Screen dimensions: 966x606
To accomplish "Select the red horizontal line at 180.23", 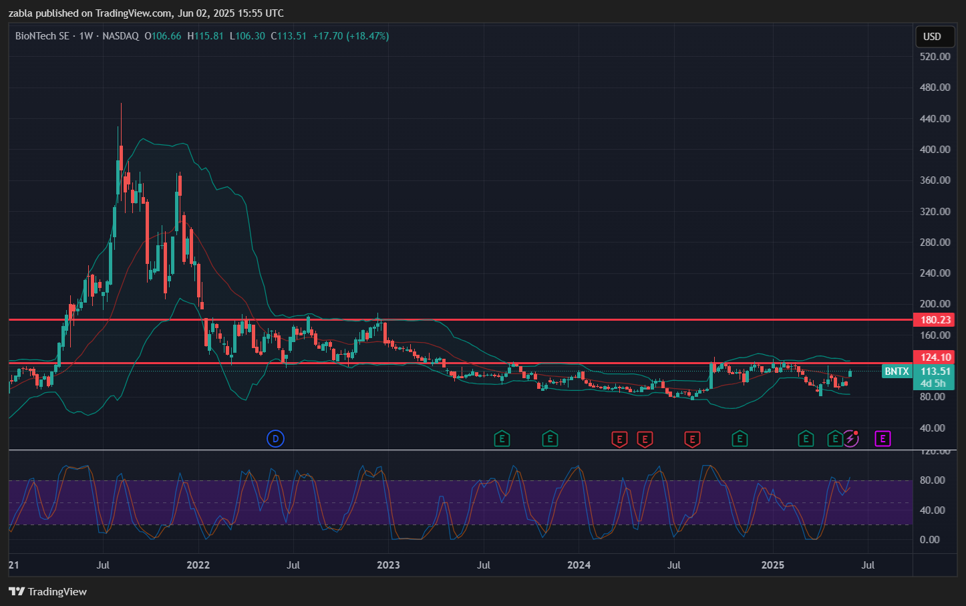I will pyautogui.click(x=461, y=320).
